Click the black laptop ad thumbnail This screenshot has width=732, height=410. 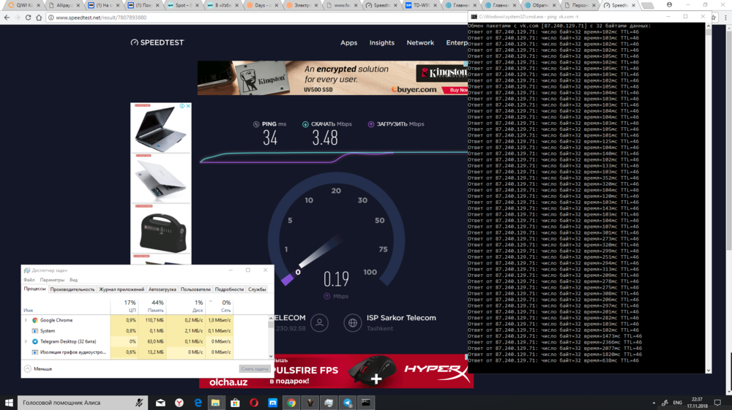point(160,129)
